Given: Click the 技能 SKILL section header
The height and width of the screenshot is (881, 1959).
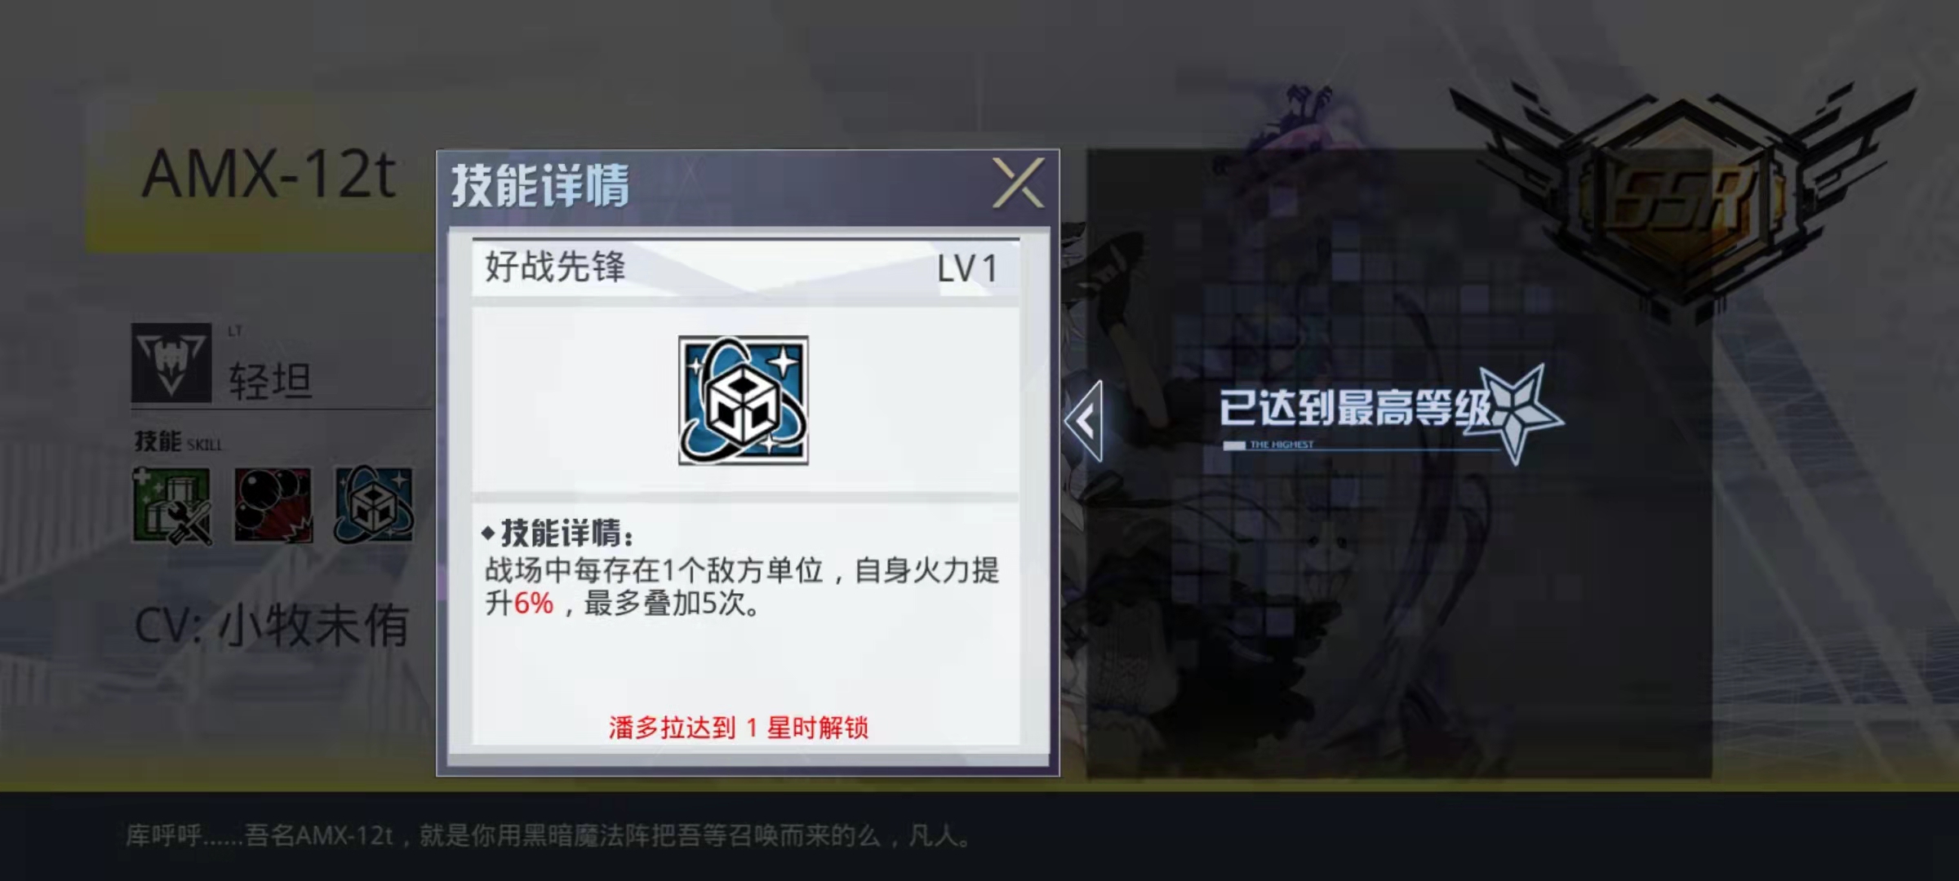Looking at the screenshot, I should [x=178, y=441].
